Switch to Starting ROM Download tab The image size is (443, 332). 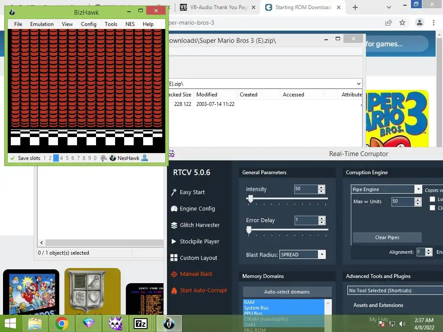303,7
